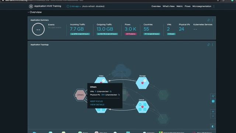Zoom in the topology with plus button
This screenshot has height=133, width=236.
213,112
